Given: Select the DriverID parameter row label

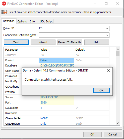Looking at the screenshot, I should click(x=11, y=55).
